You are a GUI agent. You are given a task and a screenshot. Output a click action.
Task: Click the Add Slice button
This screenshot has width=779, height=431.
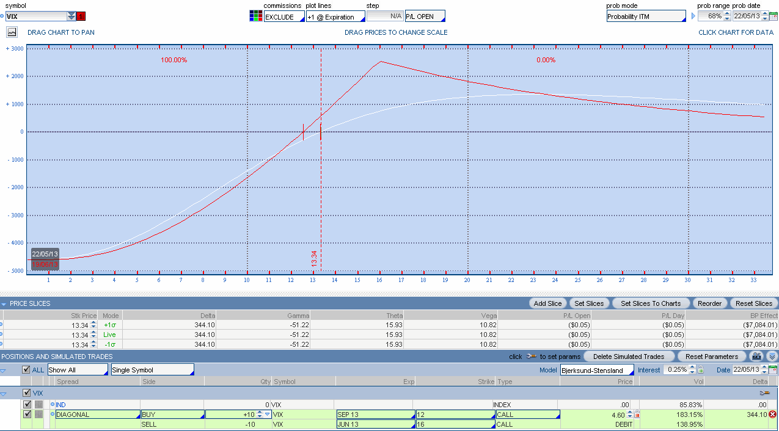pyautogui.click(x=547, y=303)
